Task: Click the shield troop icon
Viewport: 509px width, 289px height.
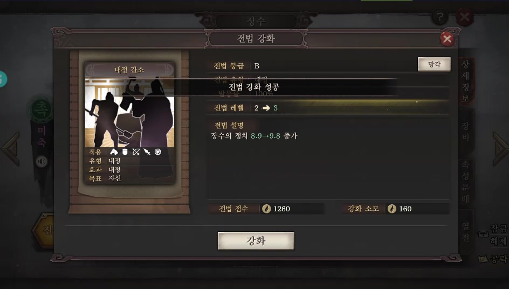Action: [x=125, y=152]
